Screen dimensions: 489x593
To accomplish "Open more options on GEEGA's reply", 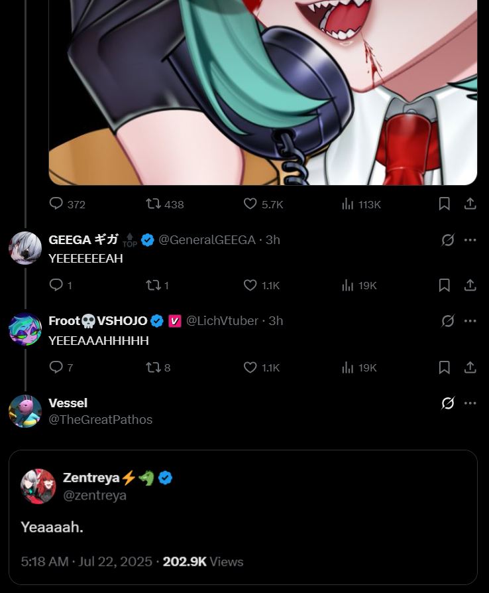I will click(470, 239).
